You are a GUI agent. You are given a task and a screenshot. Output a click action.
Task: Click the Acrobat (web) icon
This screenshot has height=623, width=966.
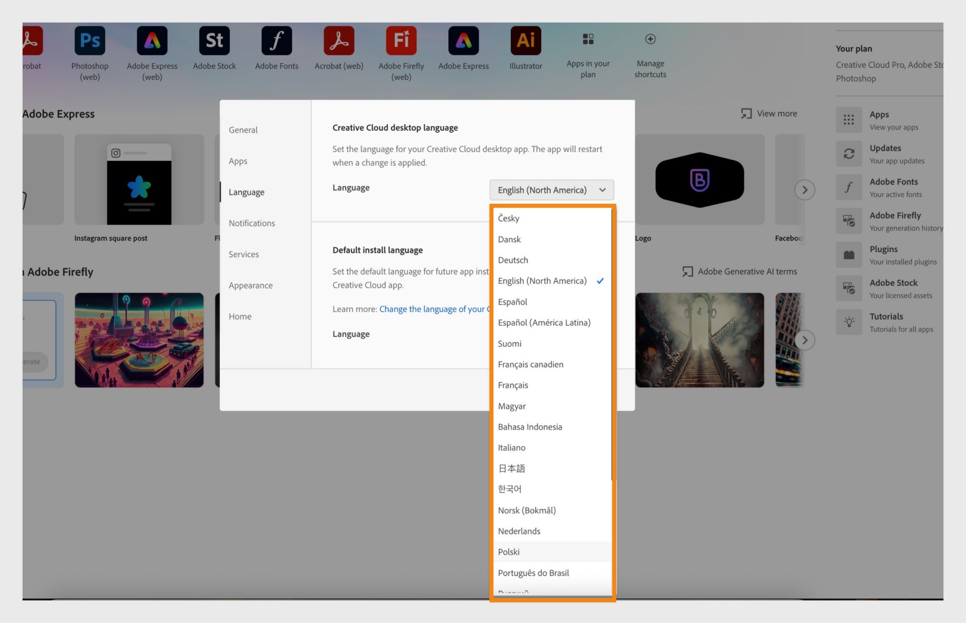(339, 40)
